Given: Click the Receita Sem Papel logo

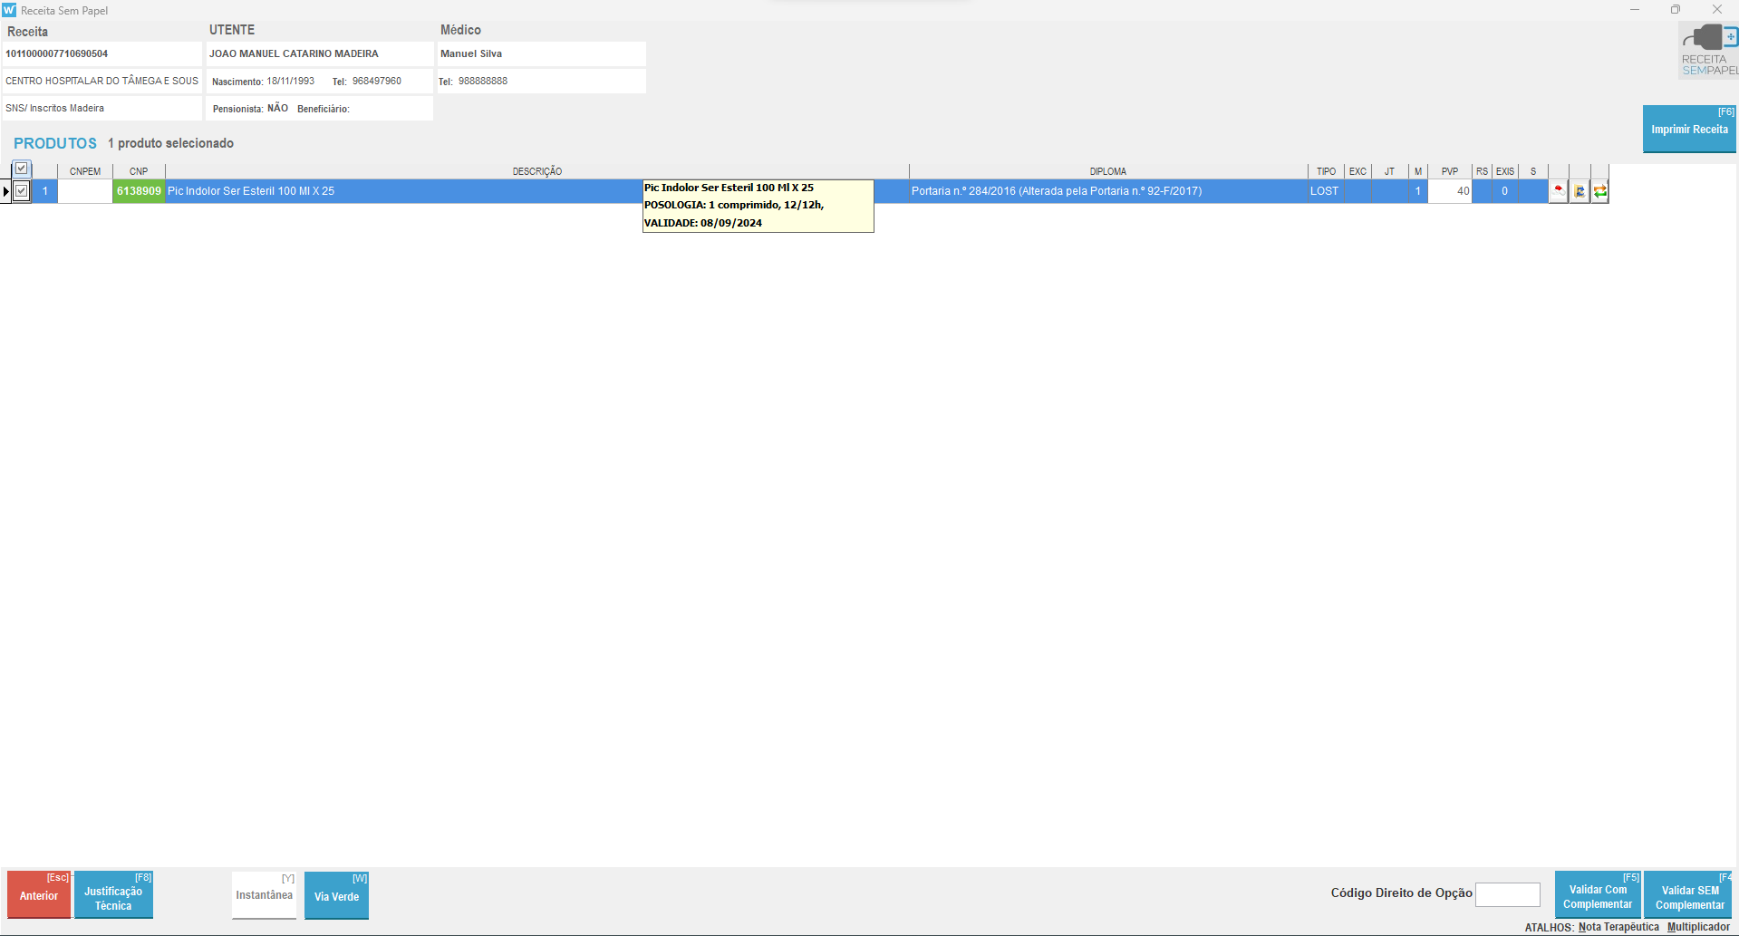Looking at the screenshot, I should coord(1708,51).
